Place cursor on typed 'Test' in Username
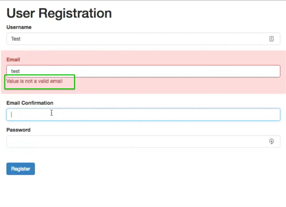 (16, 39)
